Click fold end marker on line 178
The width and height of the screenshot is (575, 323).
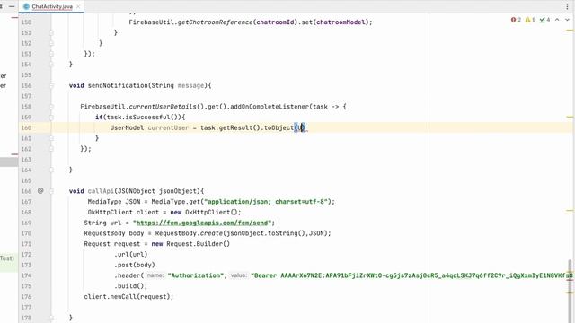[x=51, y=318]
